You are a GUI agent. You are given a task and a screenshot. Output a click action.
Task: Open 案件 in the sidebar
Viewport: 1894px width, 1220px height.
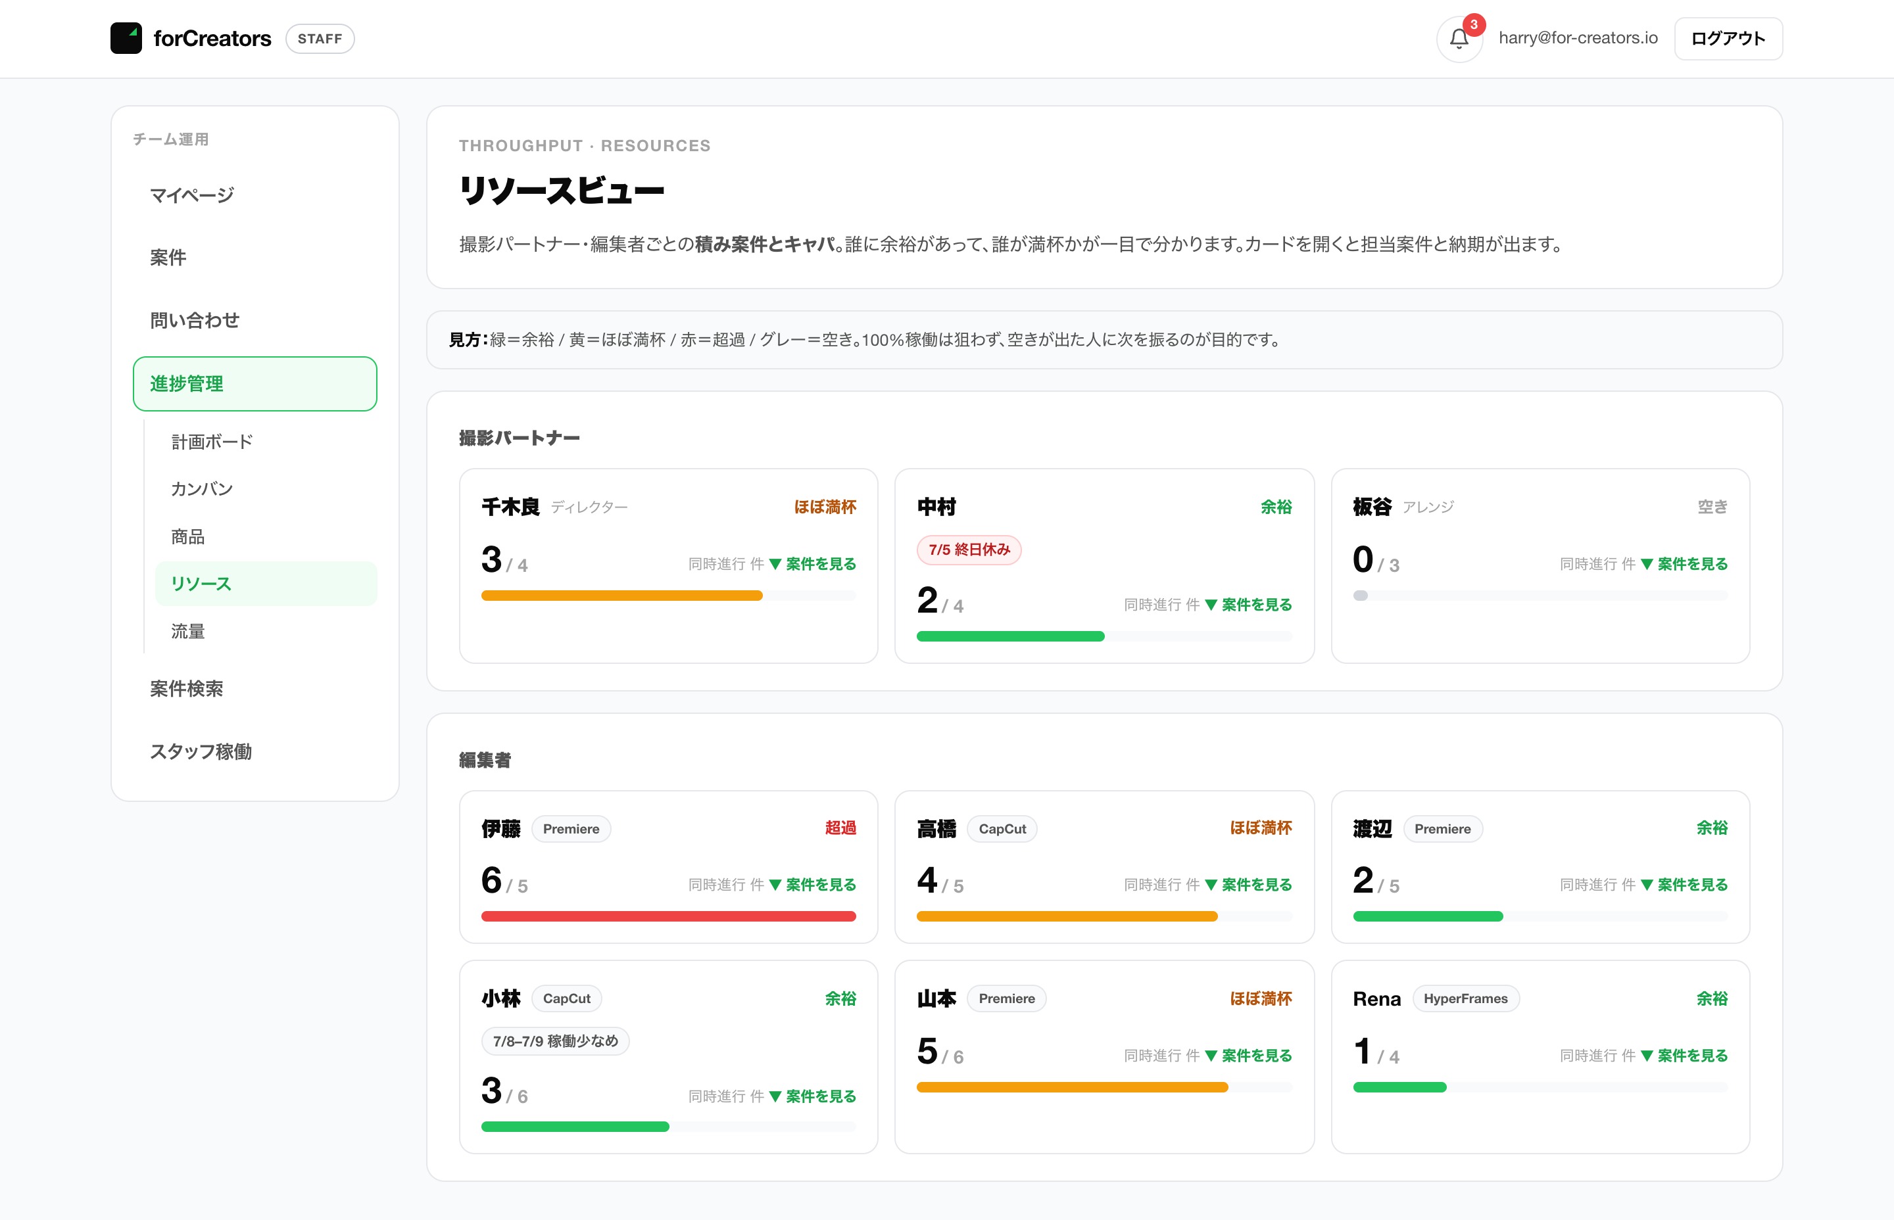pyautogui.click(x=255, y=258)
